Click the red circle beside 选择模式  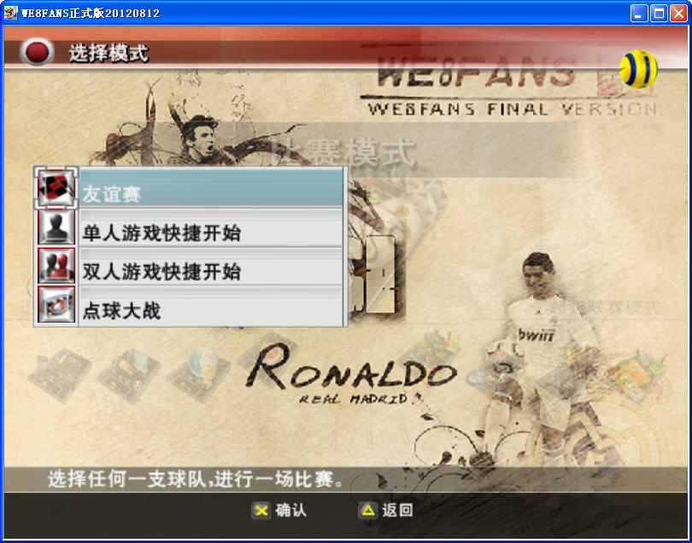coord(37,52)
